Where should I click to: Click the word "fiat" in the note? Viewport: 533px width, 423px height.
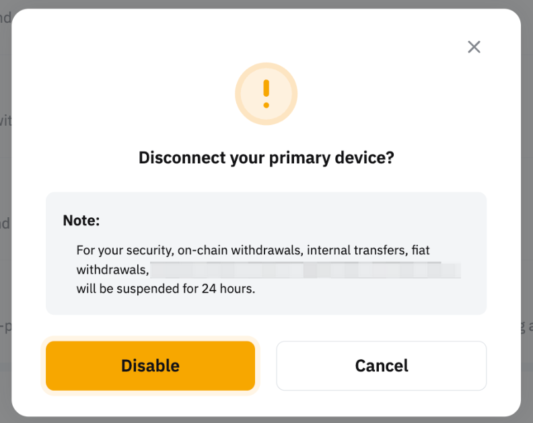(420, 250)
